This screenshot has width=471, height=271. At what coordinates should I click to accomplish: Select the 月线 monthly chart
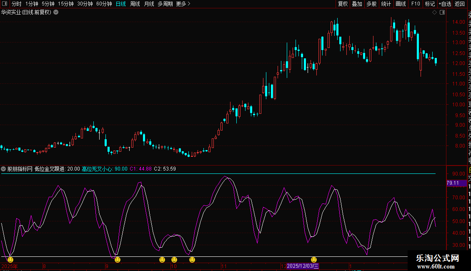pyautogui.click(x=149, y=4)
